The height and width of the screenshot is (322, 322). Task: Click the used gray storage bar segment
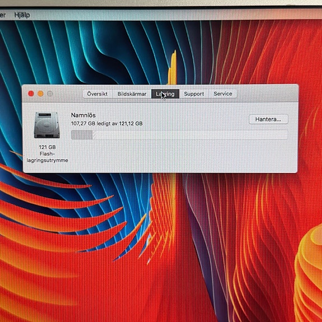point(82,135)
